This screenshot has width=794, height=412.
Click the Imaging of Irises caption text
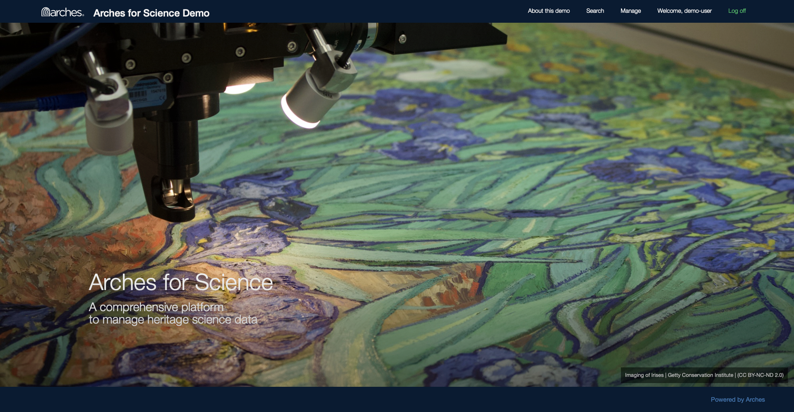click(x=644, y=375)
